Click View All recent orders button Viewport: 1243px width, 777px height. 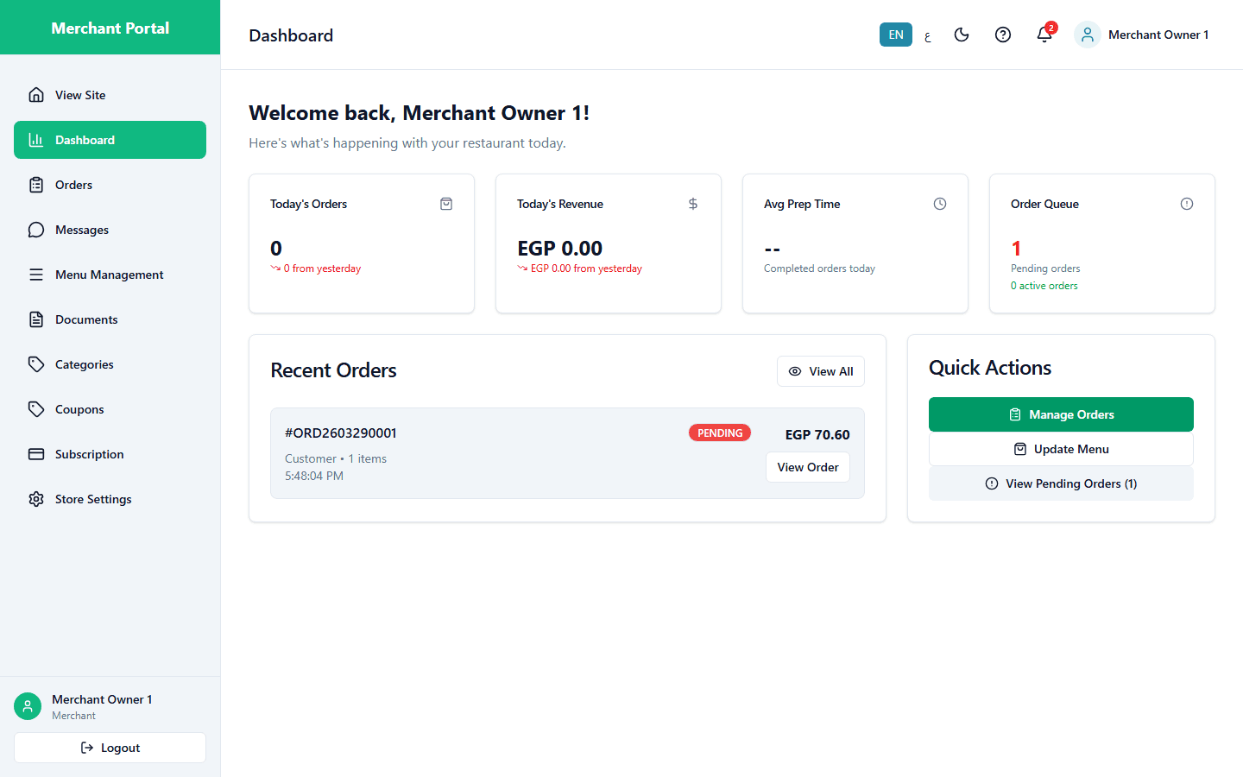[821, 371]
